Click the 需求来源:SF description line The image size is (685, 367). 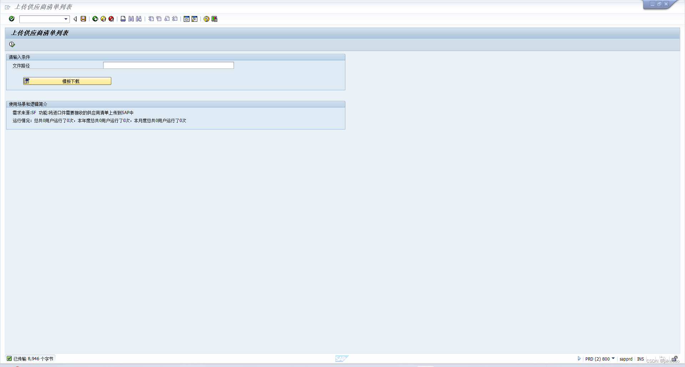(73, 113)
